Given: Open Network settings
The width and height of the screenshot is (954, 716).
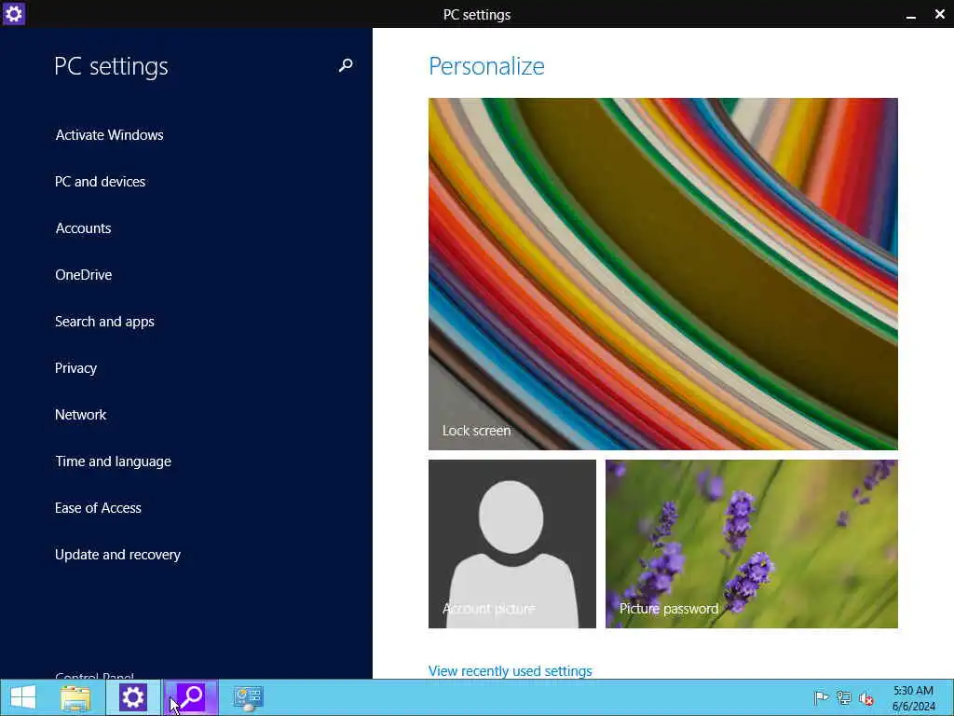Looking at the screenshot, I should pos(80,415).
